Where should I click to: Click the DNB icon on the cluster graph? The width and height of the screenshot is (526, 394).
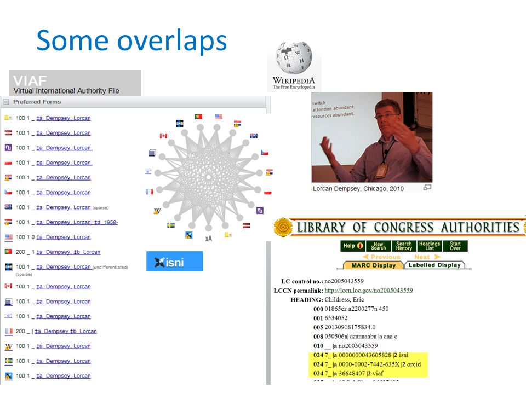click(180, 123)
